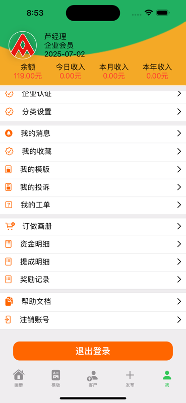Switch to the 画册 tab
The height and width of the screenshot is (403, 186).
pyautogui.click(x=19, y=378)
